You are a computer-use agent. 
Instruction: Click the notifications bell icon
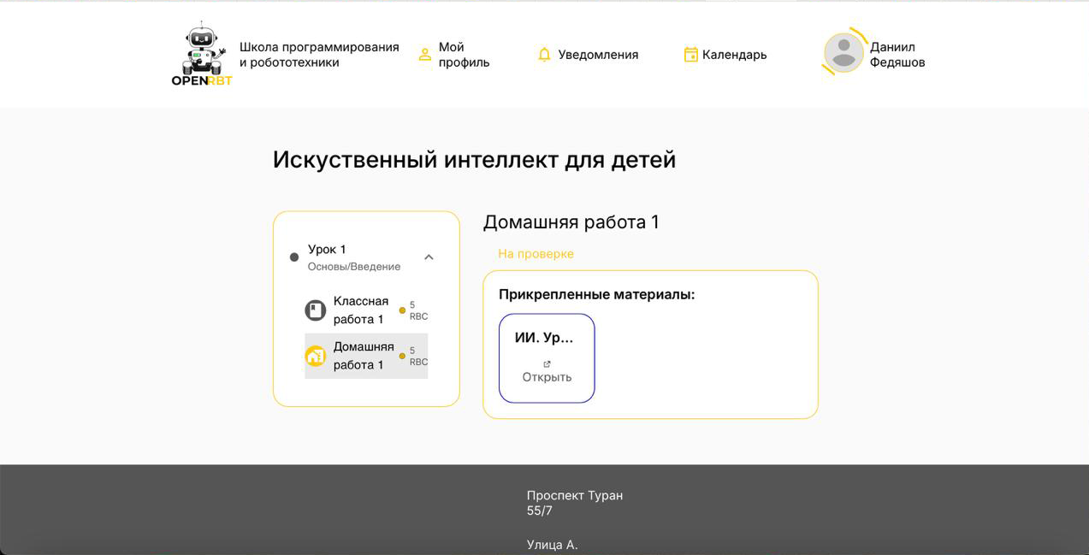pos(544,55)
